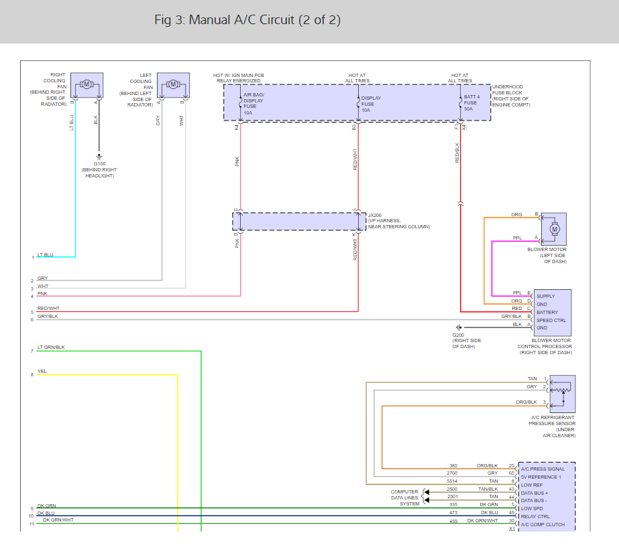Click the blower motor control processor box

click(552, 313)
